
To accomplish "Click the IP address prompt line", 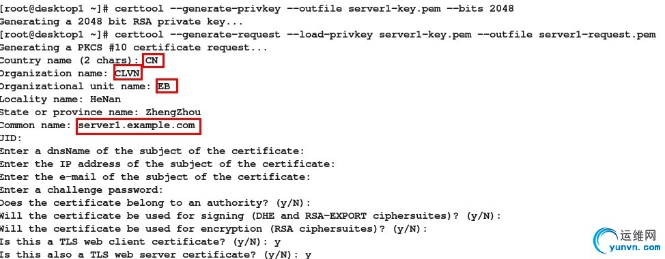I will click(167, 164).
